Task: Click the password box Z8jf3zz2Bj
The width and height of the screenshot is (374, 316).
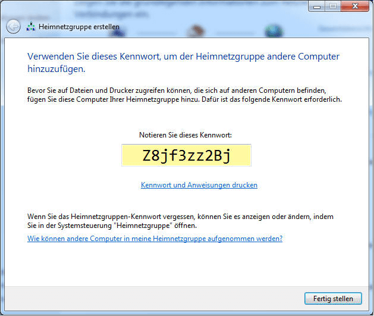Action: tap(186, 155)
